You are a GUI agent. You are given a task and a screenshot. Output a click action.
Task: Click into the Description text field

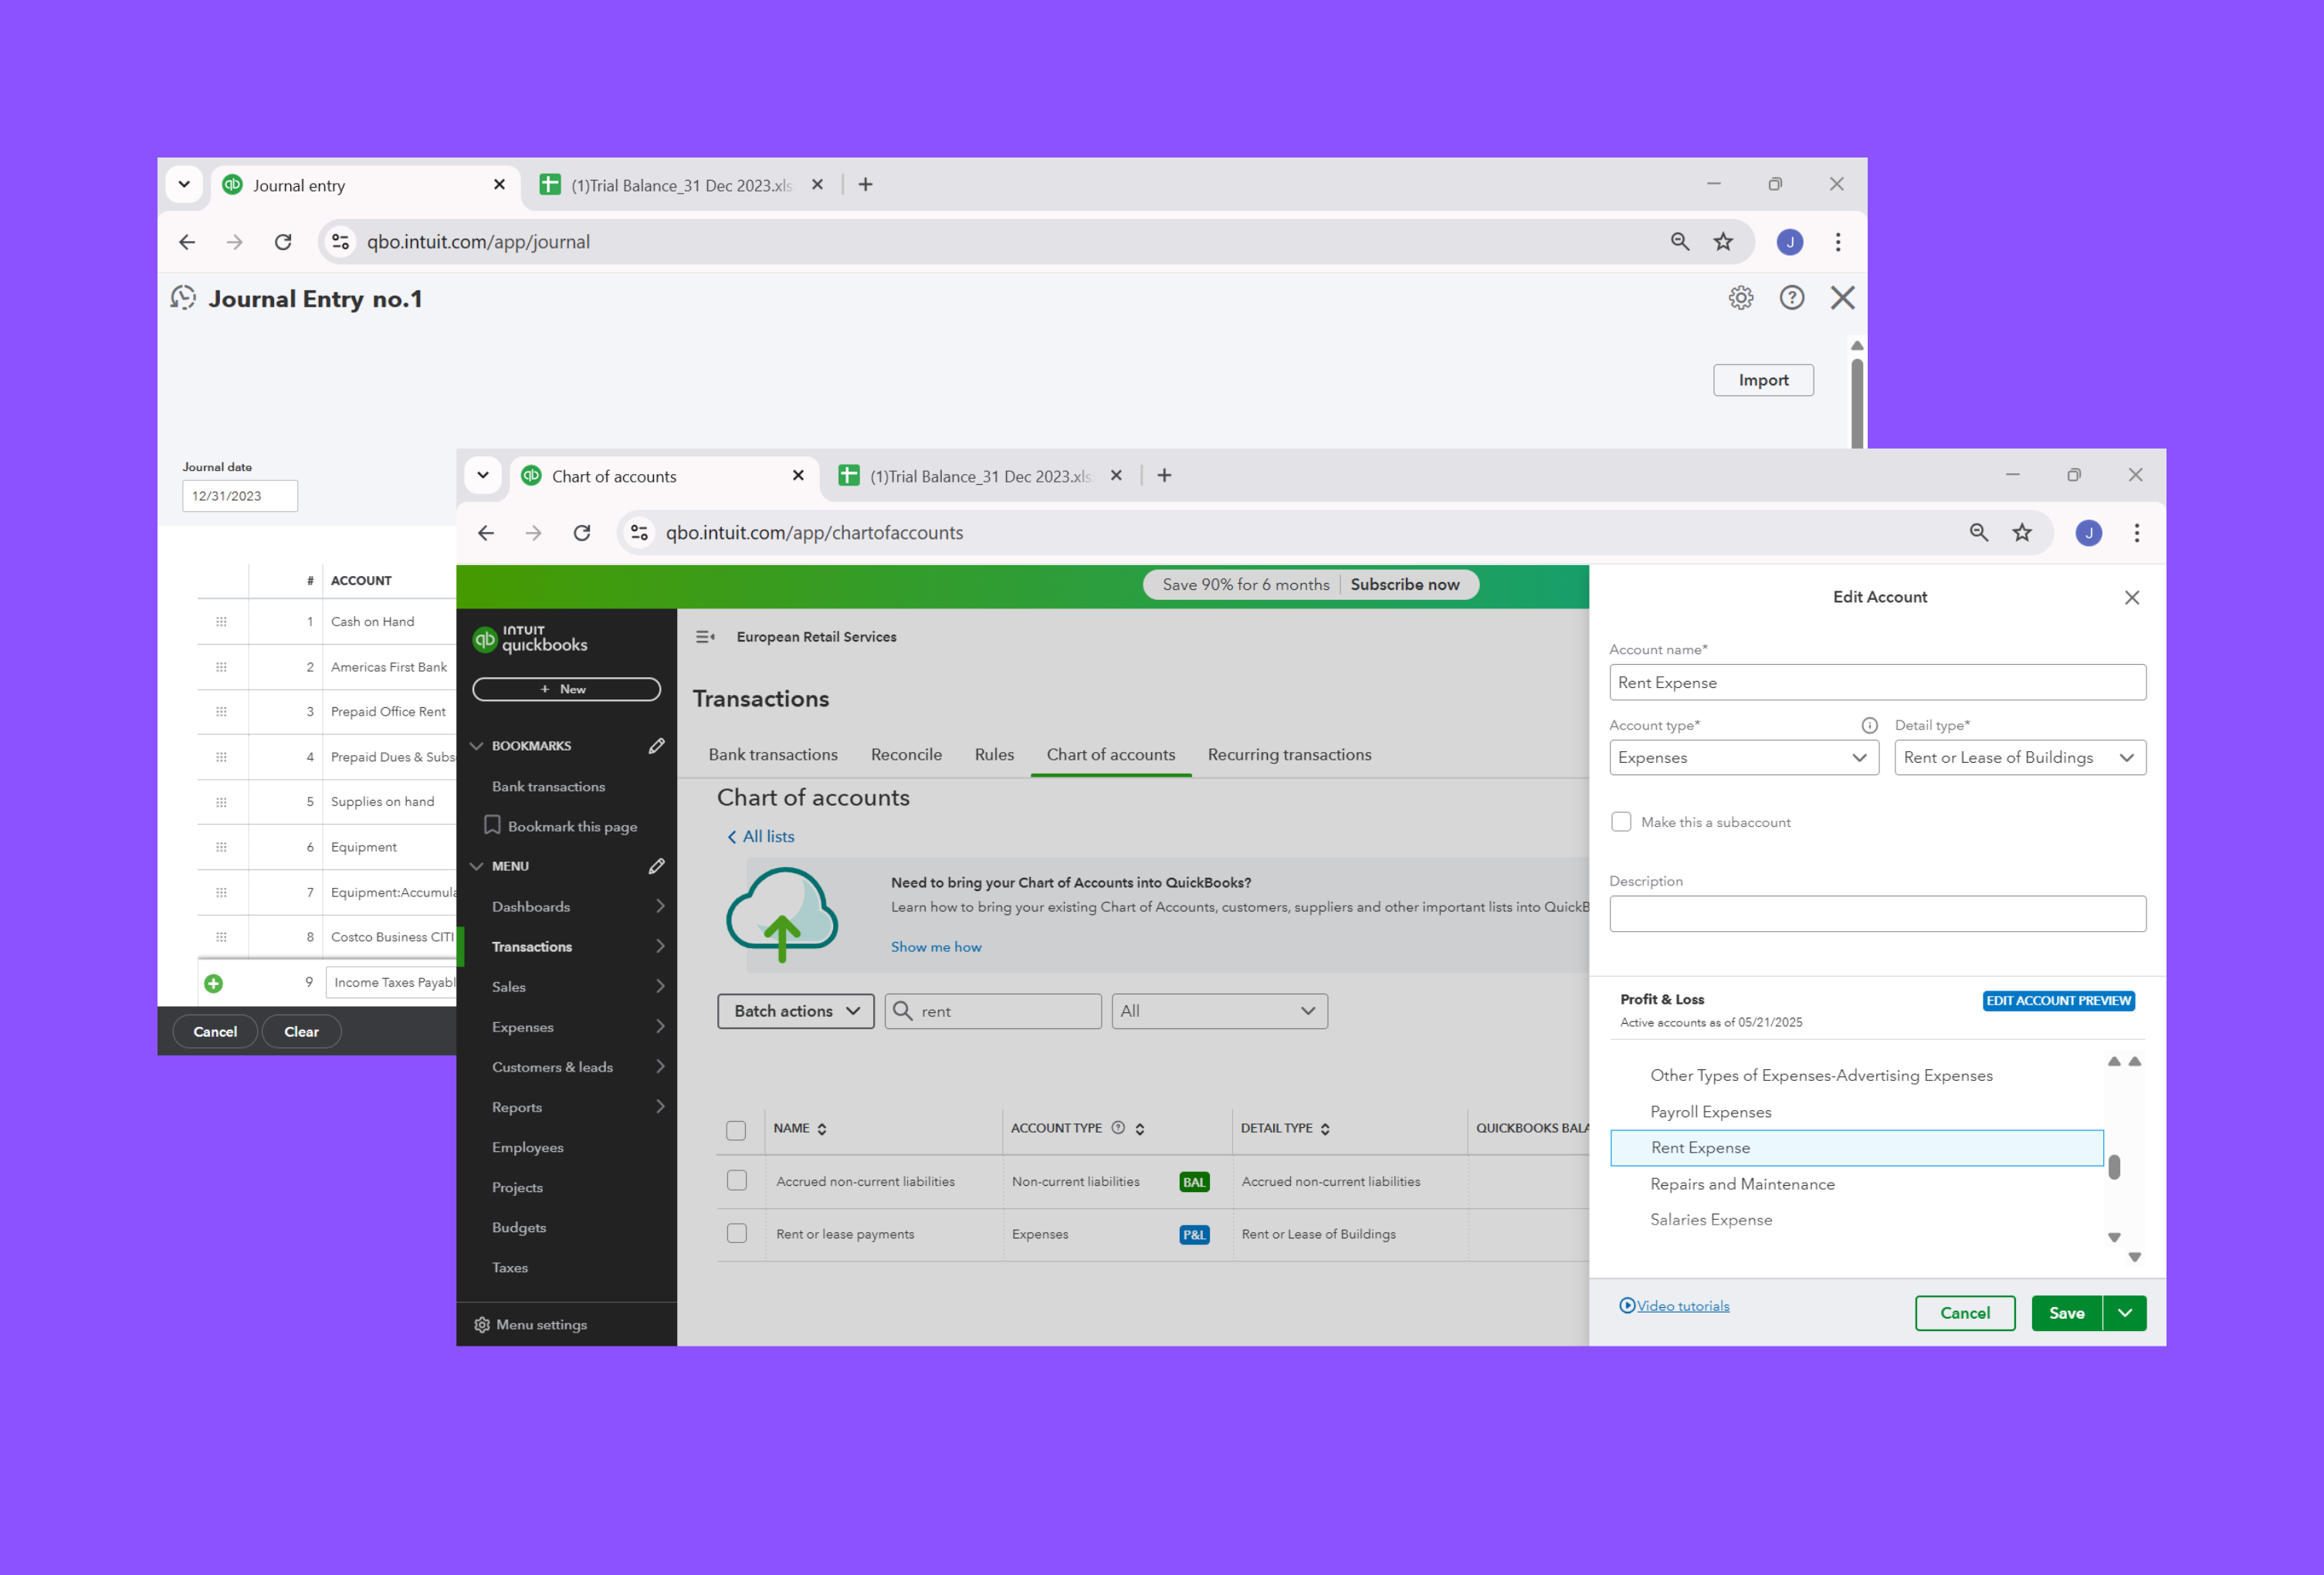point(1877,914)
